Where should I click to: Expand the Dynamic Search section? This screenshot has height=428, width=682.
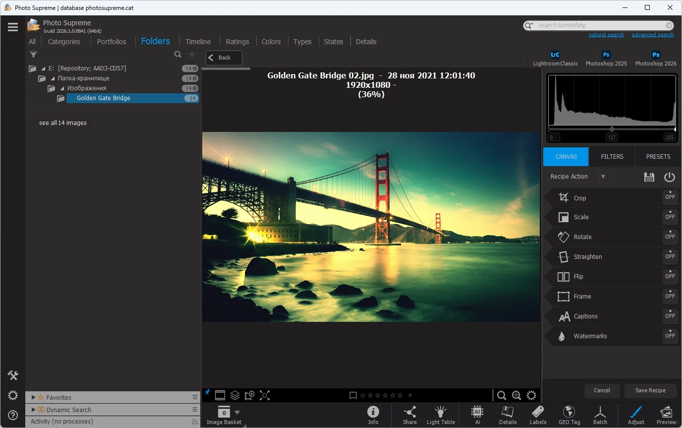tap(34, 410)
